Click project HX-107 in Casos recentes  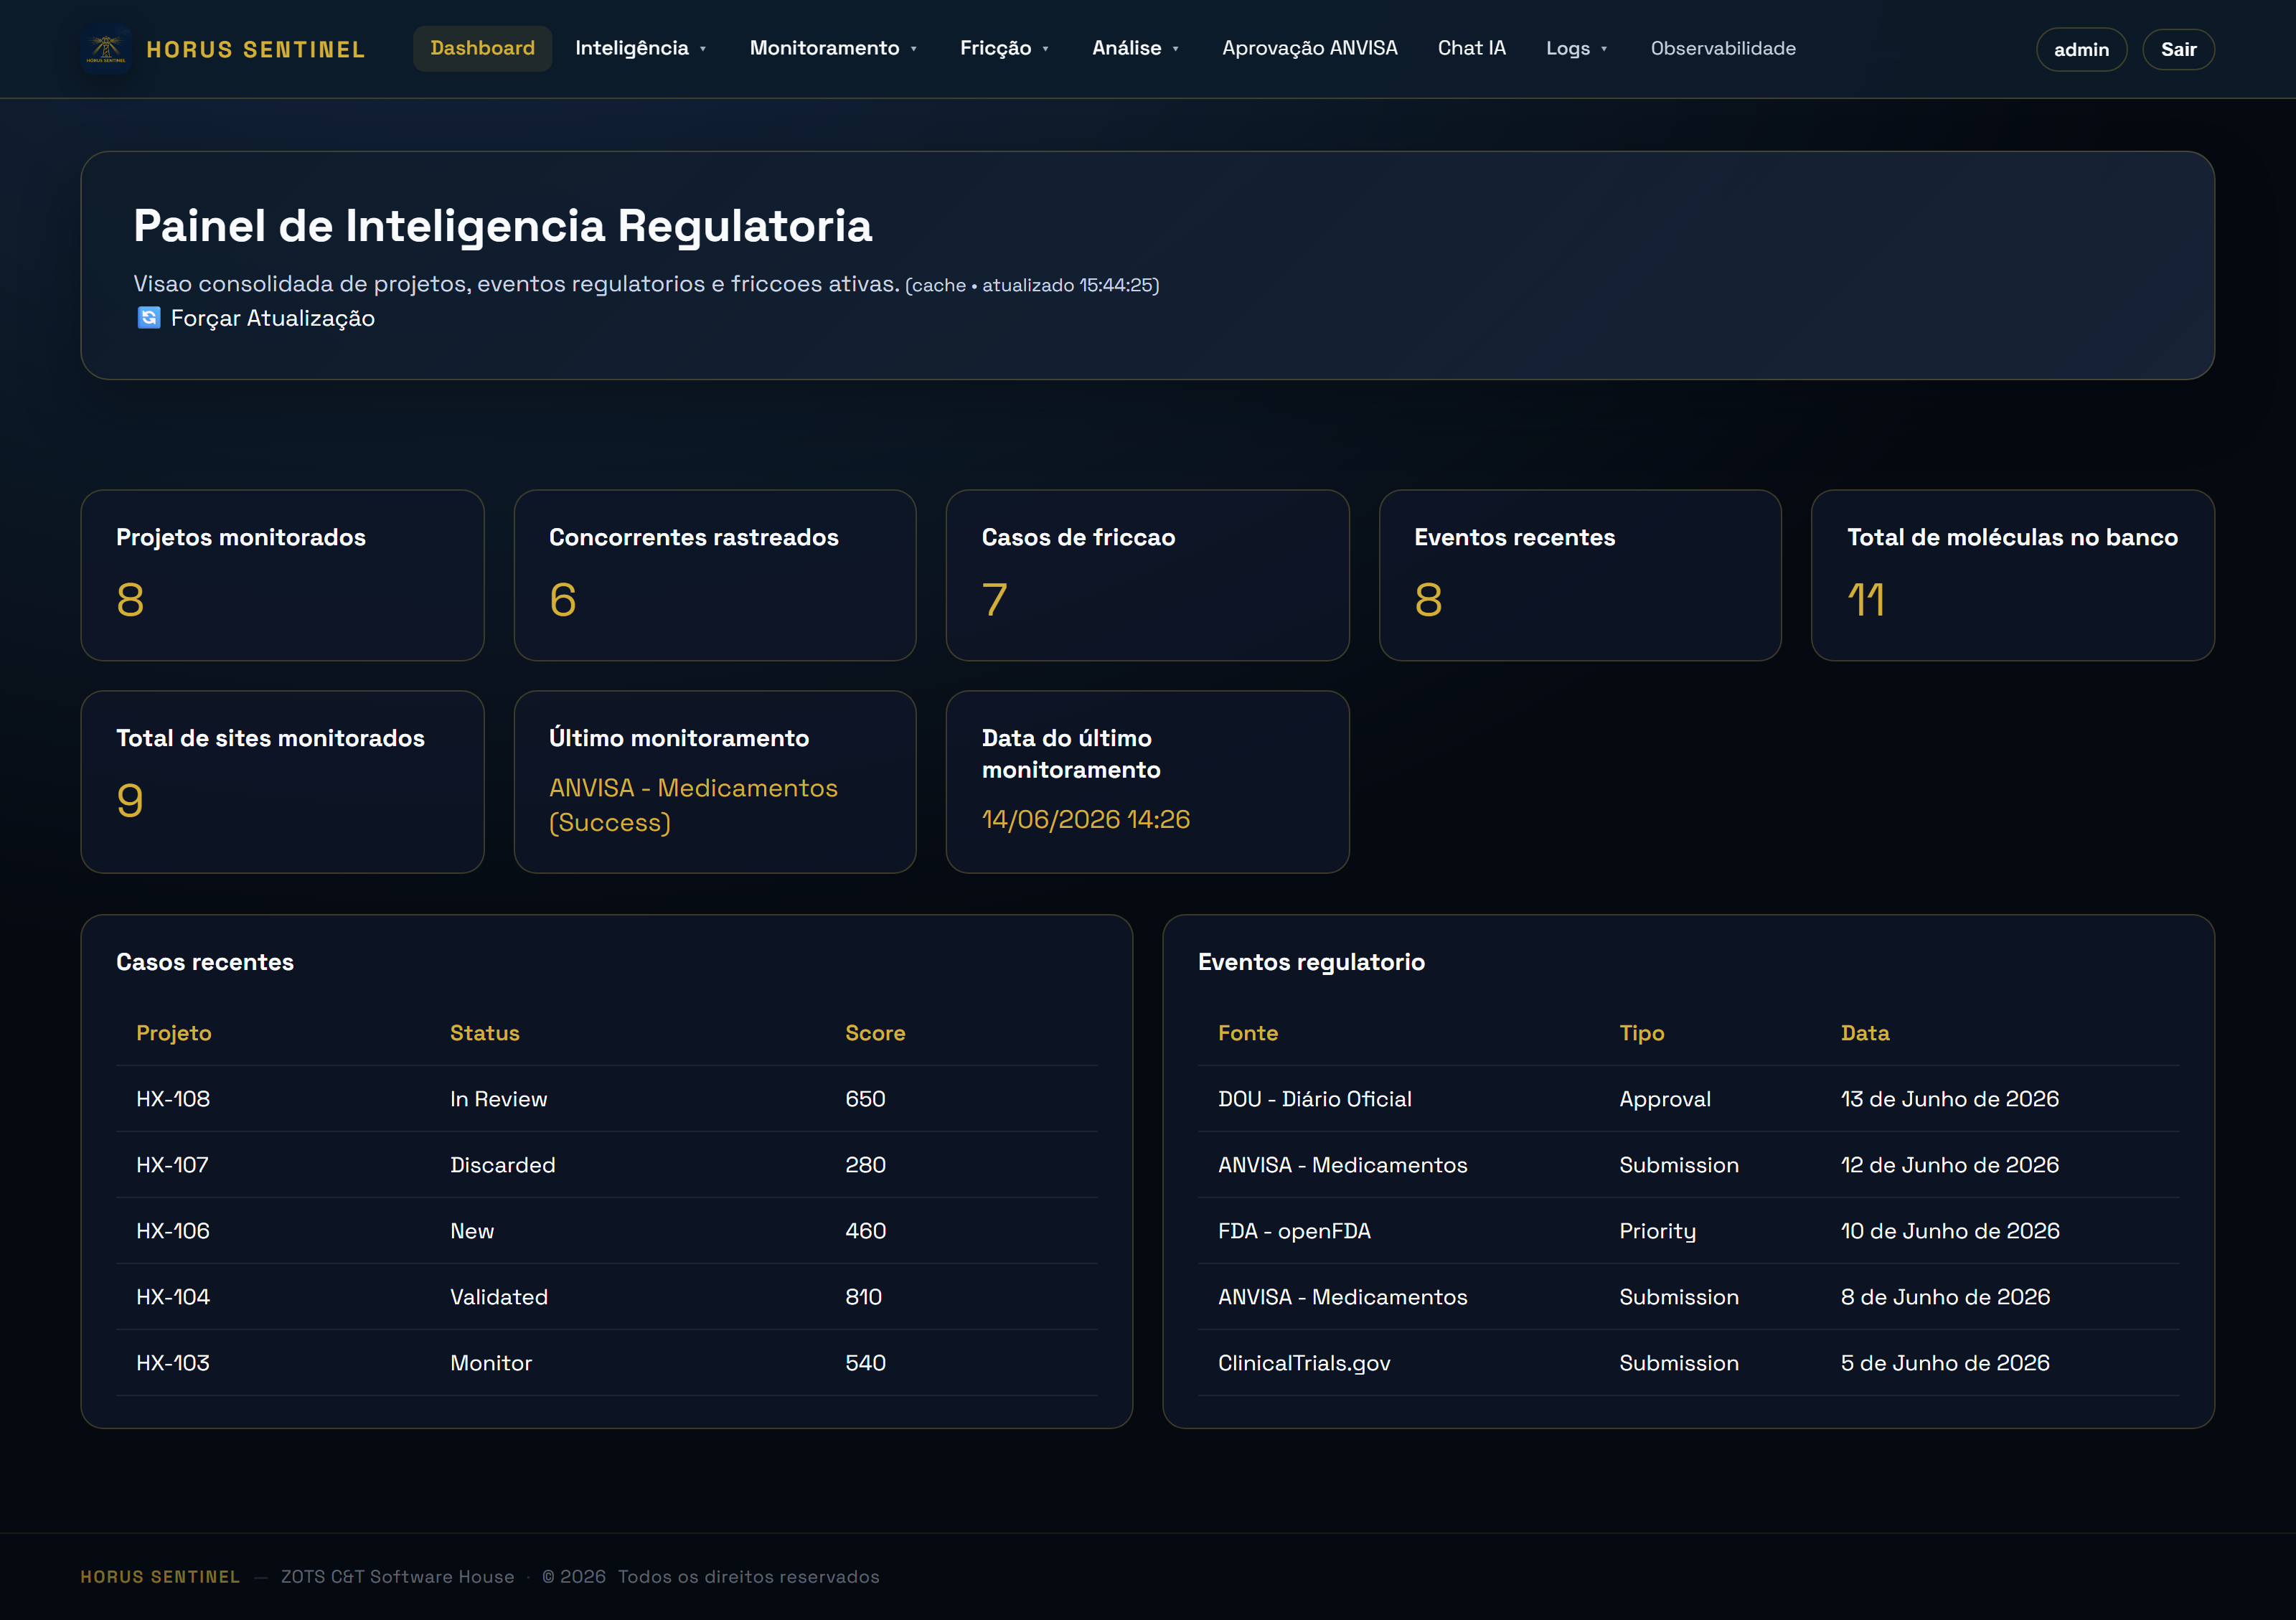coord(173,1165)
